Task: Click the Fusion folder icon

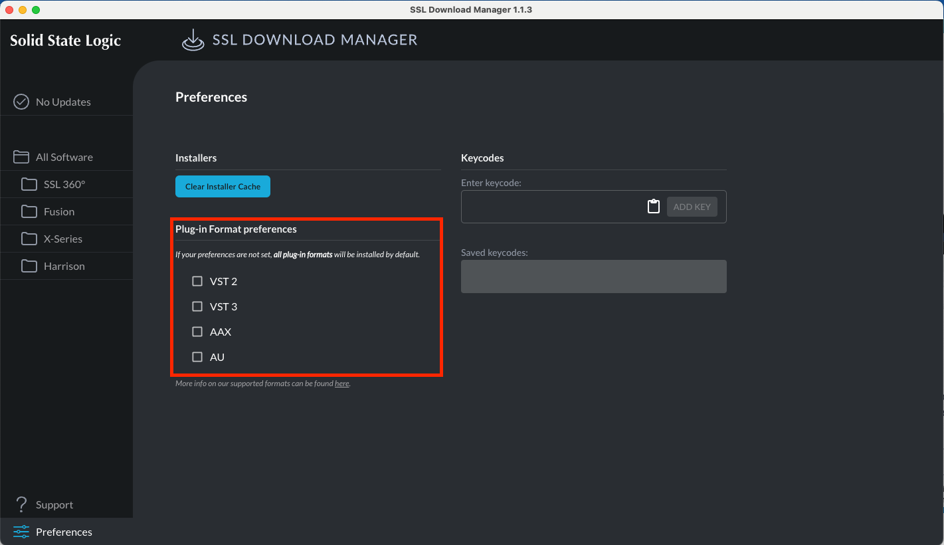Action: coord(29,211)
